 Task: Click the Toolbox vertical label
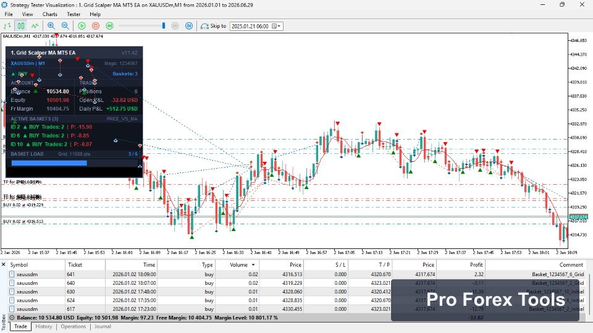coord(4,322)
